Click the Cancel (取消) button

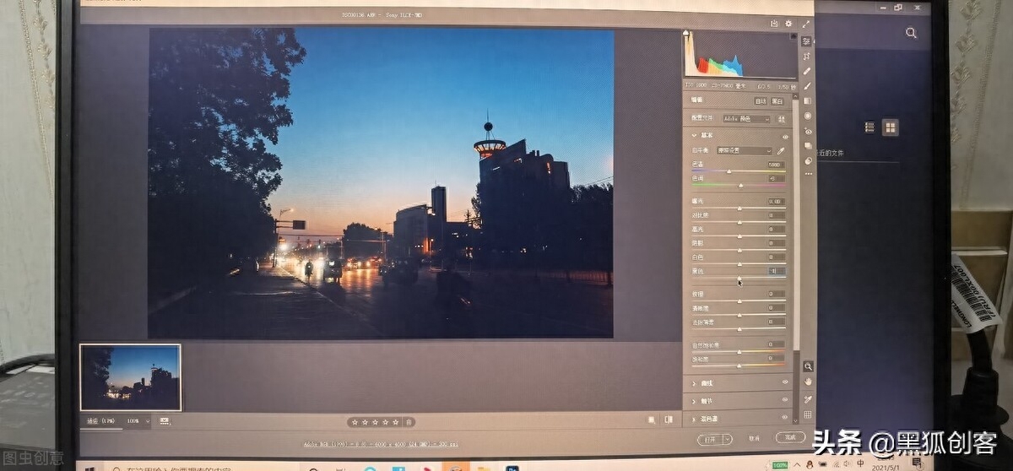pyautogui.click(x=754, y=438)
